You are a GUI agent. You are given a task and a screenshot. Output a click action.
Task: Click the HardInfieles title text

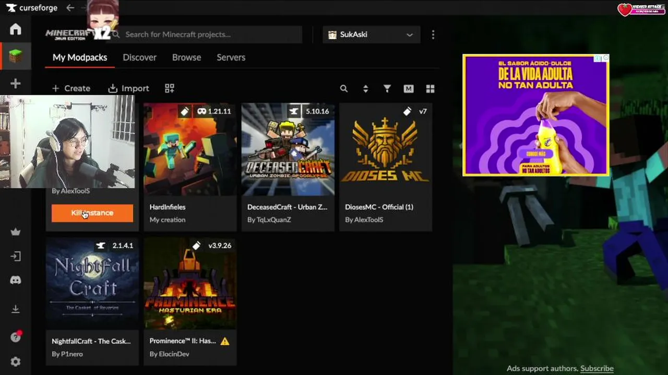pyautogui.click(x=167, y=207)
